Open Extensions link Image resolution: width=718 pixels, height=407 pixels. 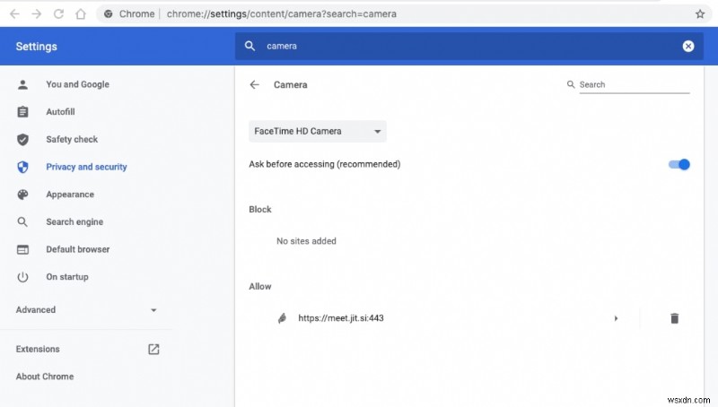click(x=38, y=350)
